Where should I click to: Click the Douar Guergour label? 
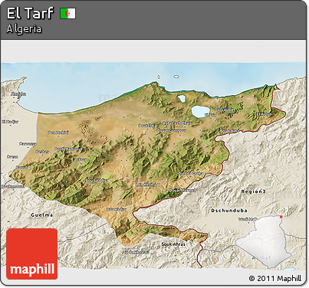[x=172, y=130]
